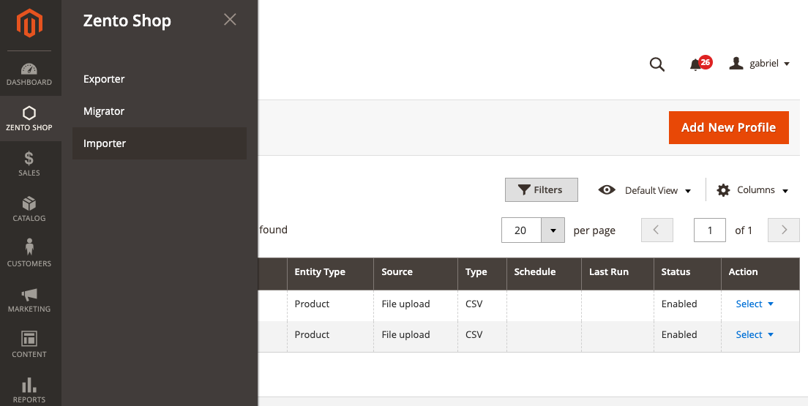Open the Sales sidebar menu

click(29, 164)
